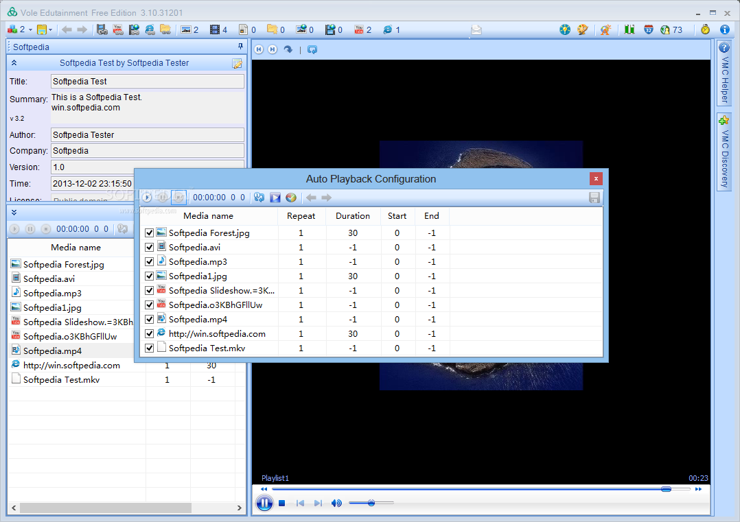Click the light bulb tips icon
This screenshot has height=522, width=740.
click(x=565, y=29)
